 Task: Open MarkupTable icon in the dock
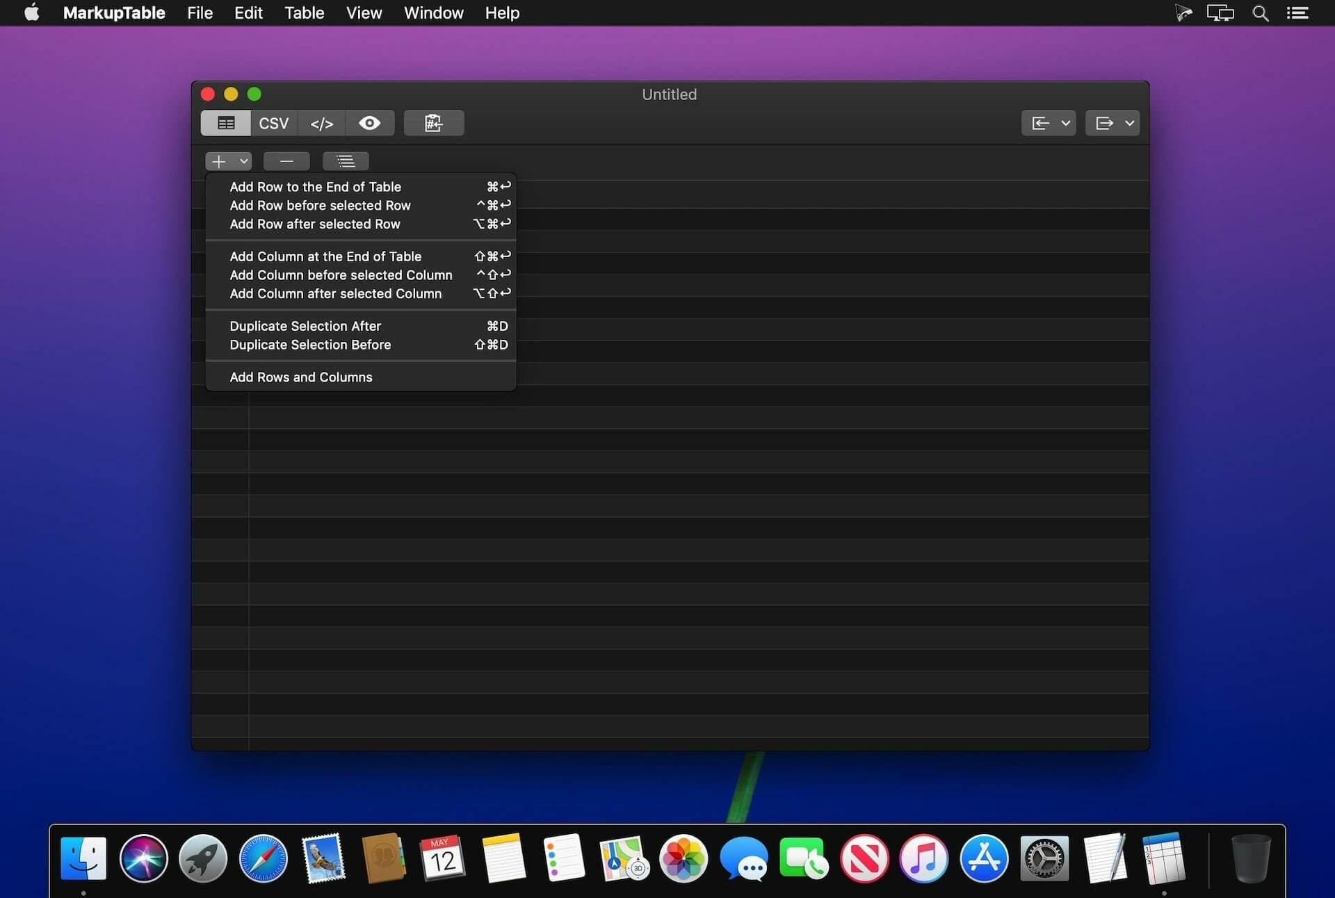coord(1164,859)
